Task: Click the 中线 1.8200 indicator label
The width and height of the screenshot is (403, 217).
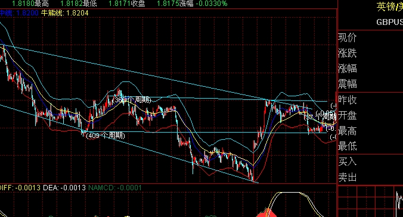Action: point(19,13)
